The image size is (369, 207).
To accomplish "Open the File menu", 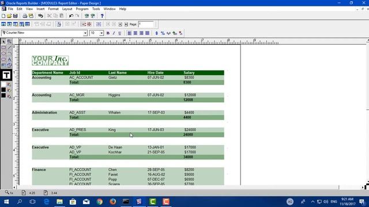I will click(x=10, y=9).
